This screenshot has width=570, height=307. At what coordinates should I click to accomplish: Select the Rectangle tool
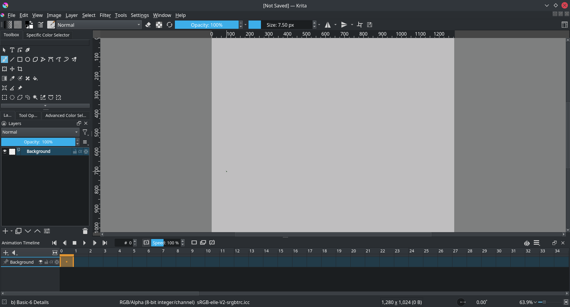tap(20, 59)
